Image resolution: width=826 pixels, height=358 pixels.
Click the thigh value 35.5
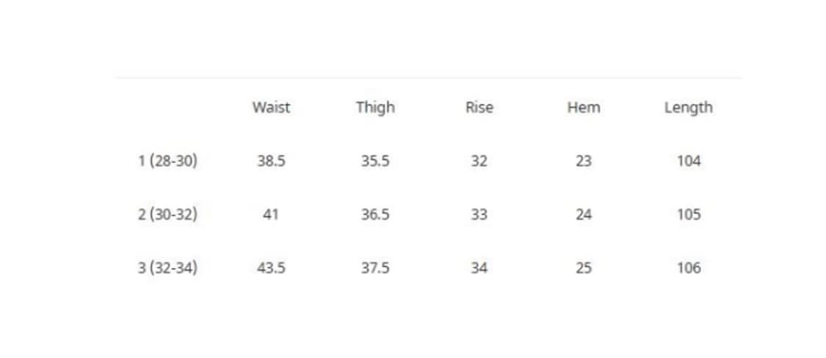point(375,161)
